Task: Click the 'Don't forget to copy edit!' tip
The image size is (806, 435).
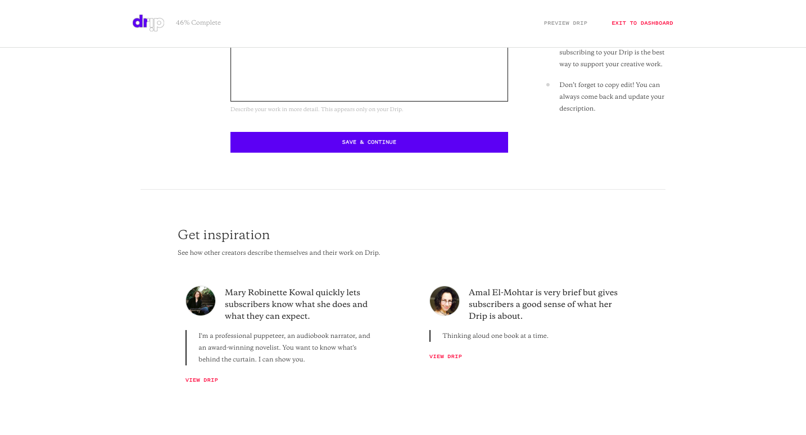Action: tap(612, 97)
